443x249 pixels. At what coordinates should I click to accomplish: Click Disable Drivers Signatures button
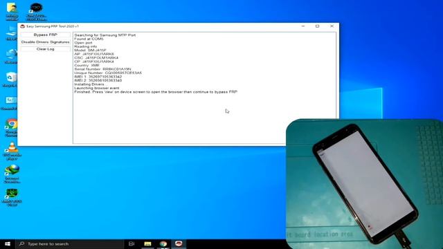point(45,41)
